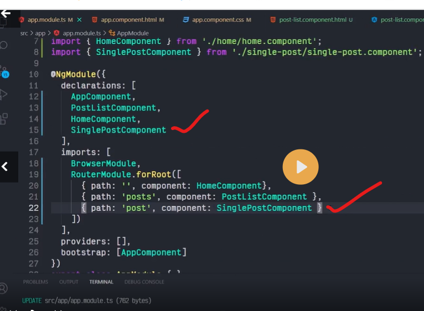Click the left chevron previous button
424x311 pixels.
[5, 167]
